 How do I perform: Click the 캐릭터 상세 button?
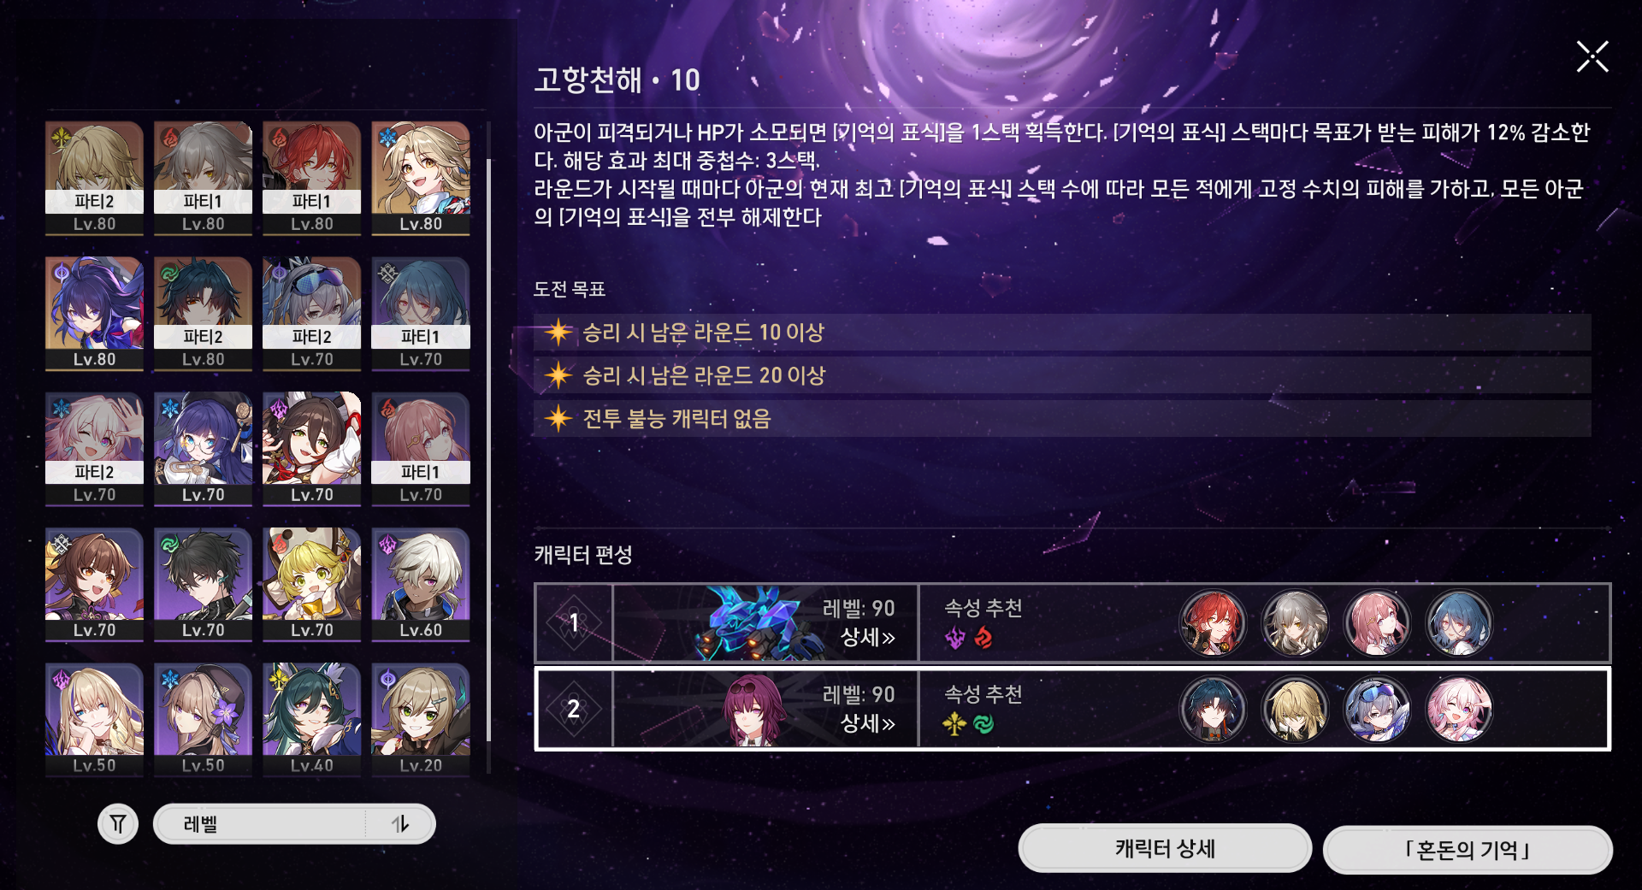pos(1165,849)
